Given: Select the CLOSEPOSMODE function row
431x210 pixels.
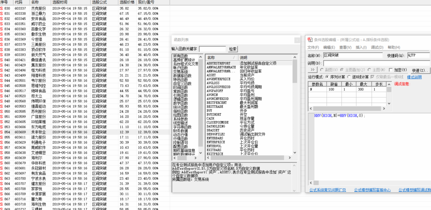Looking at the screenshot, I should click(x=248, y=122).
